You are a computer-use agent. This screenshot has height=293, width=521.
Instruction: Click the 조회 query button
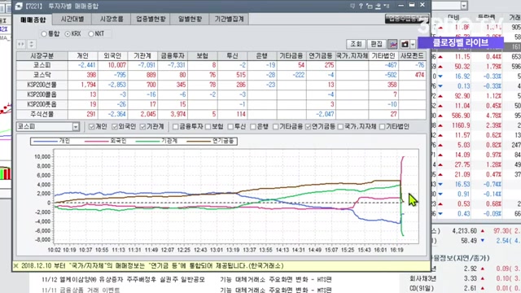(x=356, y=44)
